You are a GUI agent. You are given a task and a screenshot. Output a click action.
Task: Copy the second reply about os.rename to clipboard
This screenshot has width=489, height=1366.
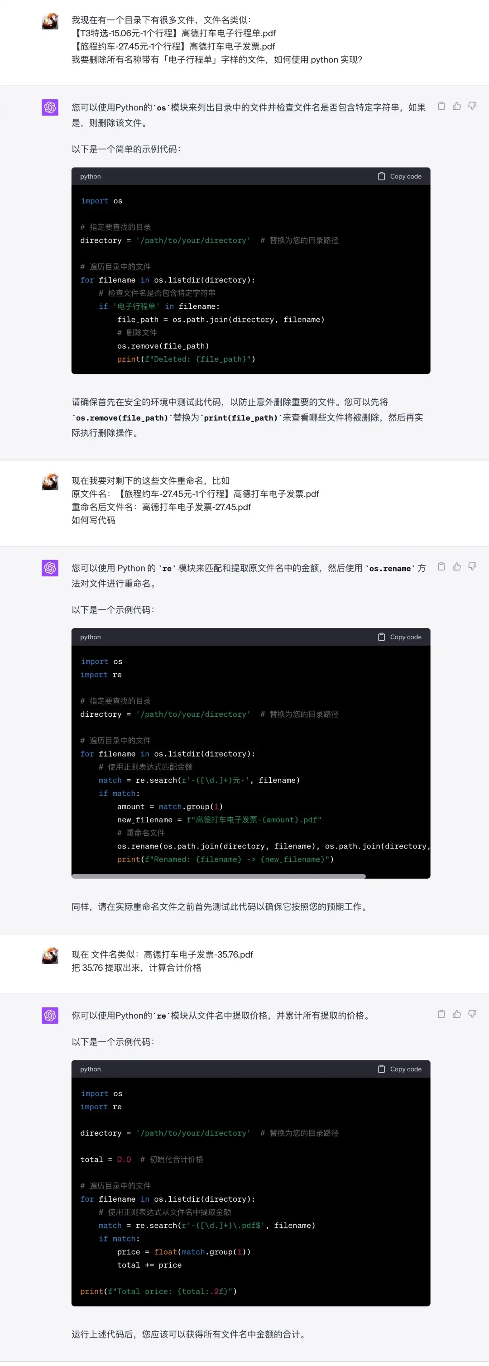pyautogui.click(x=441, y=566)
